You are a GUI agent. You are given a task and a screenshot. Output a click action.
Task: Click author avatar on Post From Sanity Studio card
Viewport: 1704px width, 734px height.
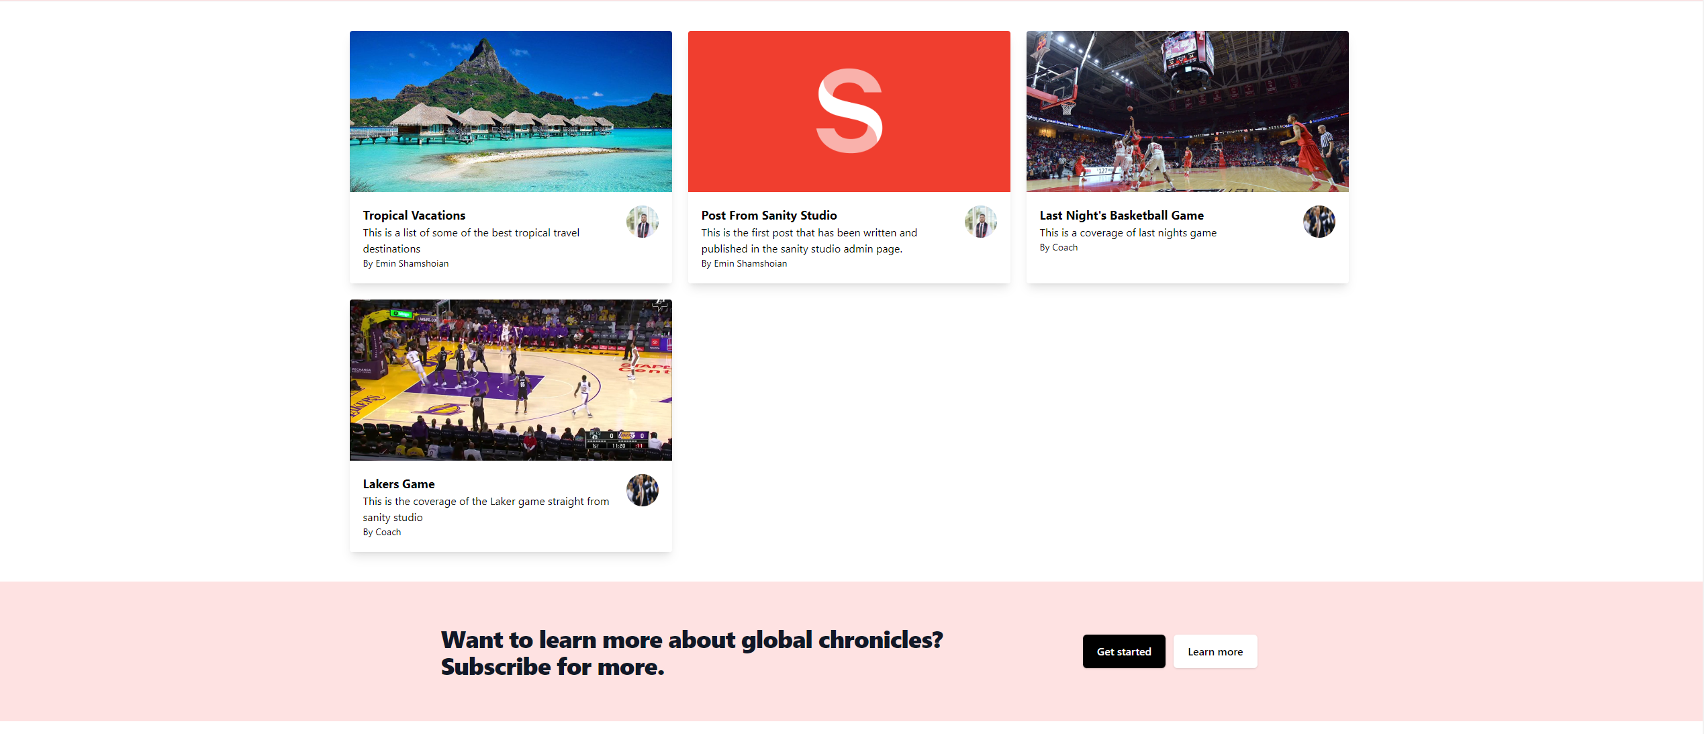coord(980,222)
